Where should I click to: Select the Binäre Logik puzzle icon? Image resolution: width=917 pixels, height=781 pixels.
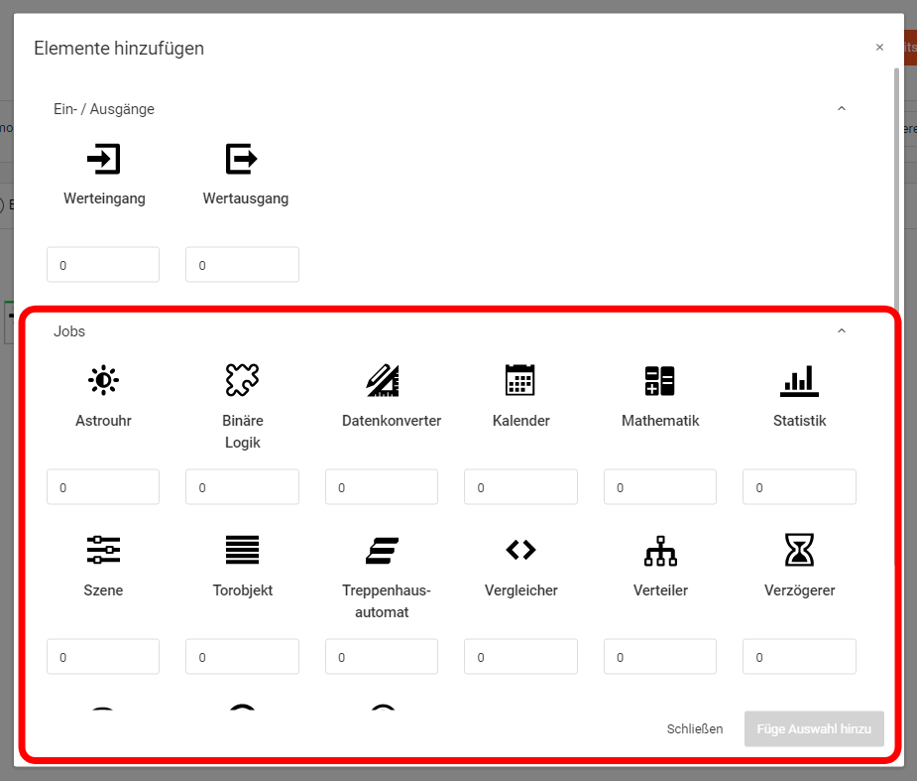tap(242, 379)
